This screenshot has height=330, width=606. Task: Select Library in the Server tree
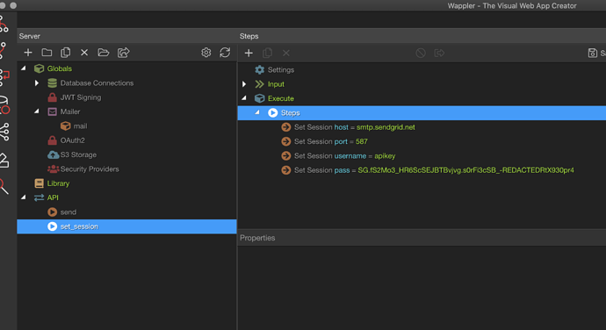[x=58, y=183]
